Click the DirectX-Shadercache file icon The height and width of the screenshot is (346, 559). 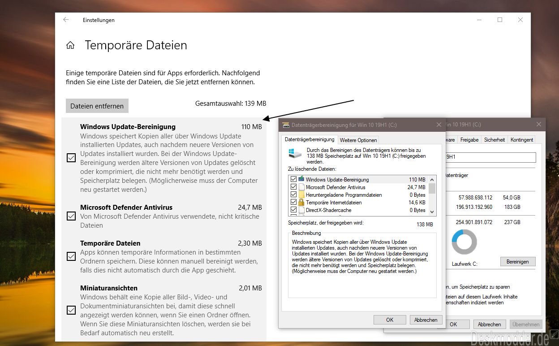point(301,210)
